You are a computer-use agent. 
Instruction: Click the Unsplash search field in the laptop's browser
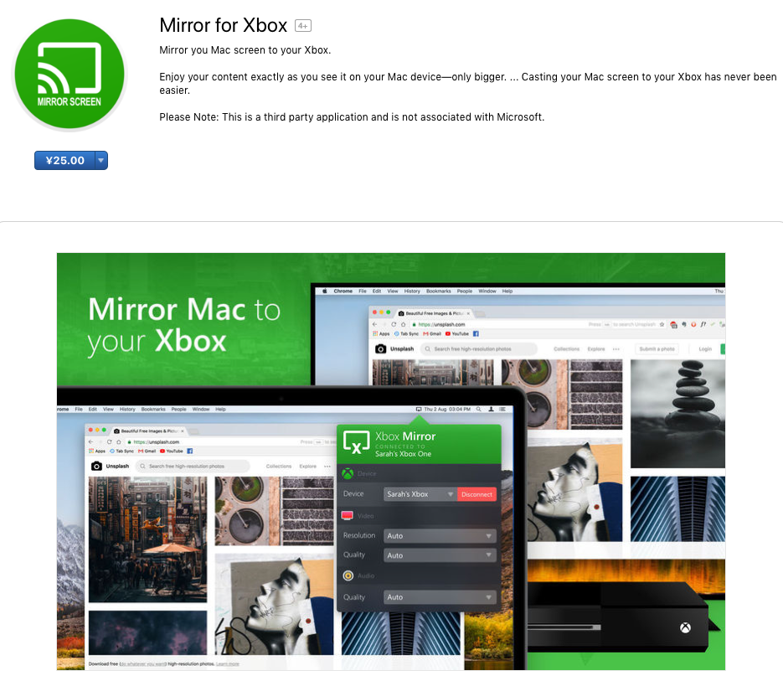[193, 467]
